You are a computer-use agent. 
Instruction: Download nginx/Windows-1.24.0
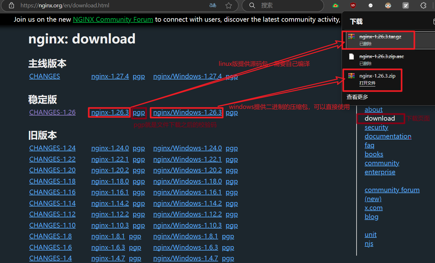coord(187,148)
